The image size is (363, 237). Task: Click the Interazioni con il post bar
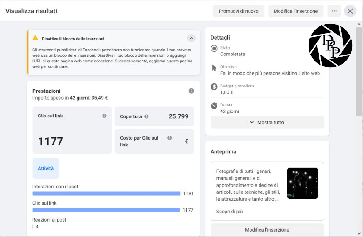pyautogui.click(x=106, y=193)
